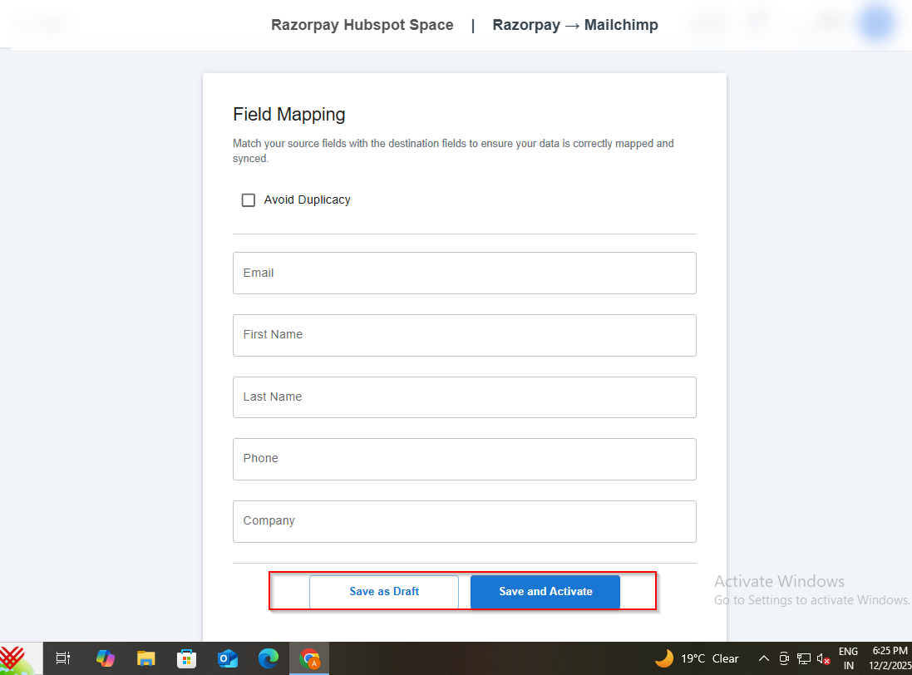Open the weather widget showing 19°C Clear
This screenshot has width=912, height=675.
697,658
